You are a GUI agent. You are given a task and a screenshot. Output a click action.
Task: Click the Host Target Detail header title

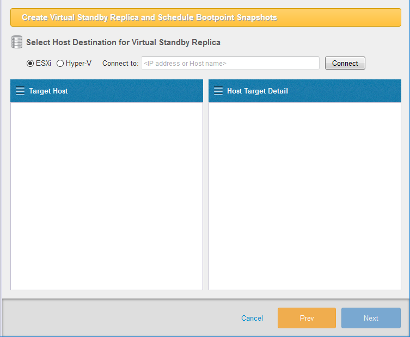pyautogui.click(x=257, y=91)
